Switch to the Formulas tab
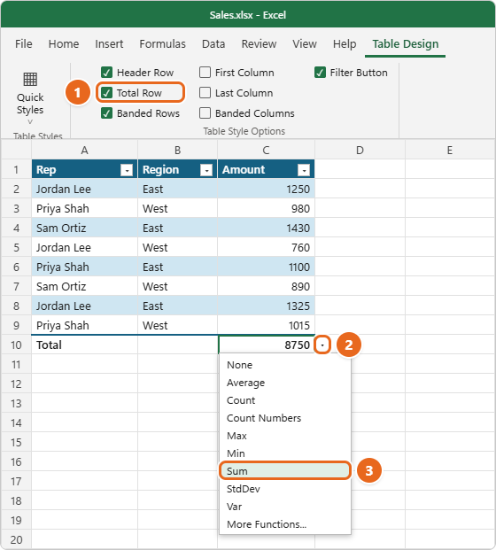The image size is (496, 550). 162,44
